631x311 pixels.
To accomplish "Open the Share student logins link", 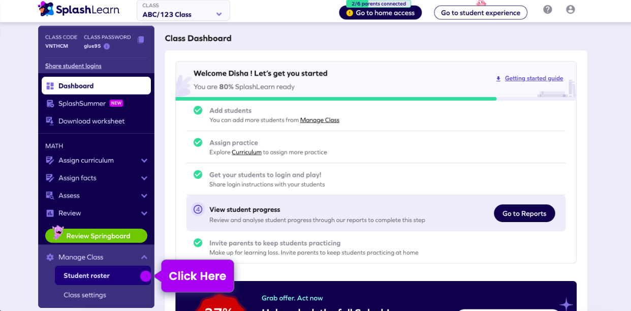I will (x=73, y=66).
